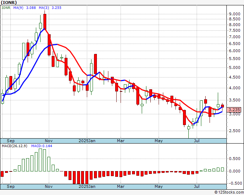Click the MACD(26,12,9) indicator label

(x=15, y=146)
